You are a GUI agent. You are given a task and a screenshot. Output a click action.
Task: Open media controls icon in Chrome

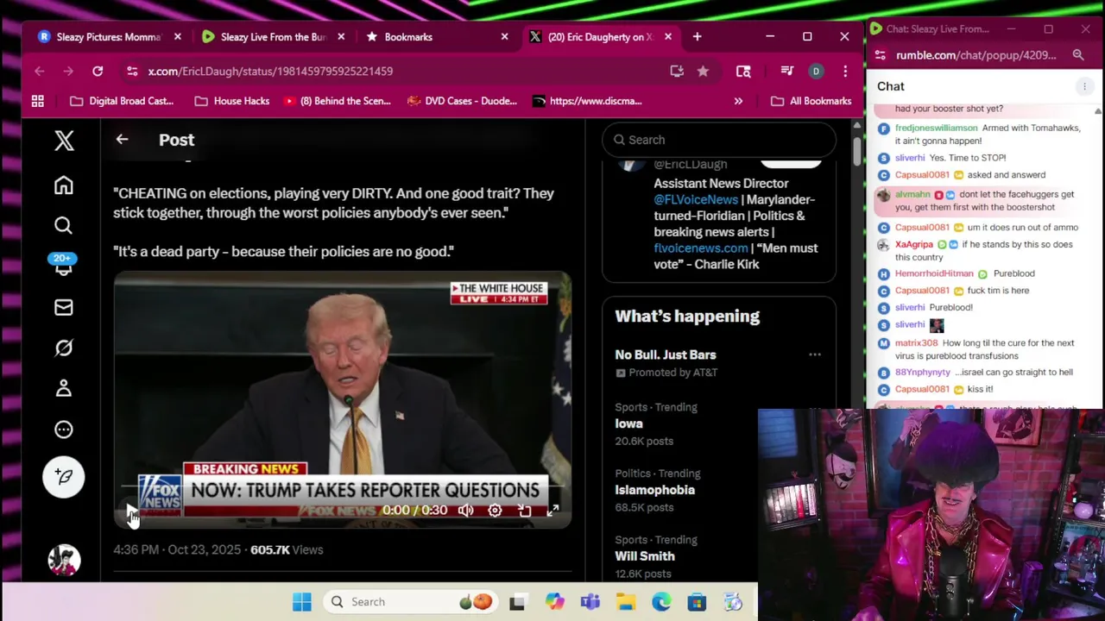point(786,71)
